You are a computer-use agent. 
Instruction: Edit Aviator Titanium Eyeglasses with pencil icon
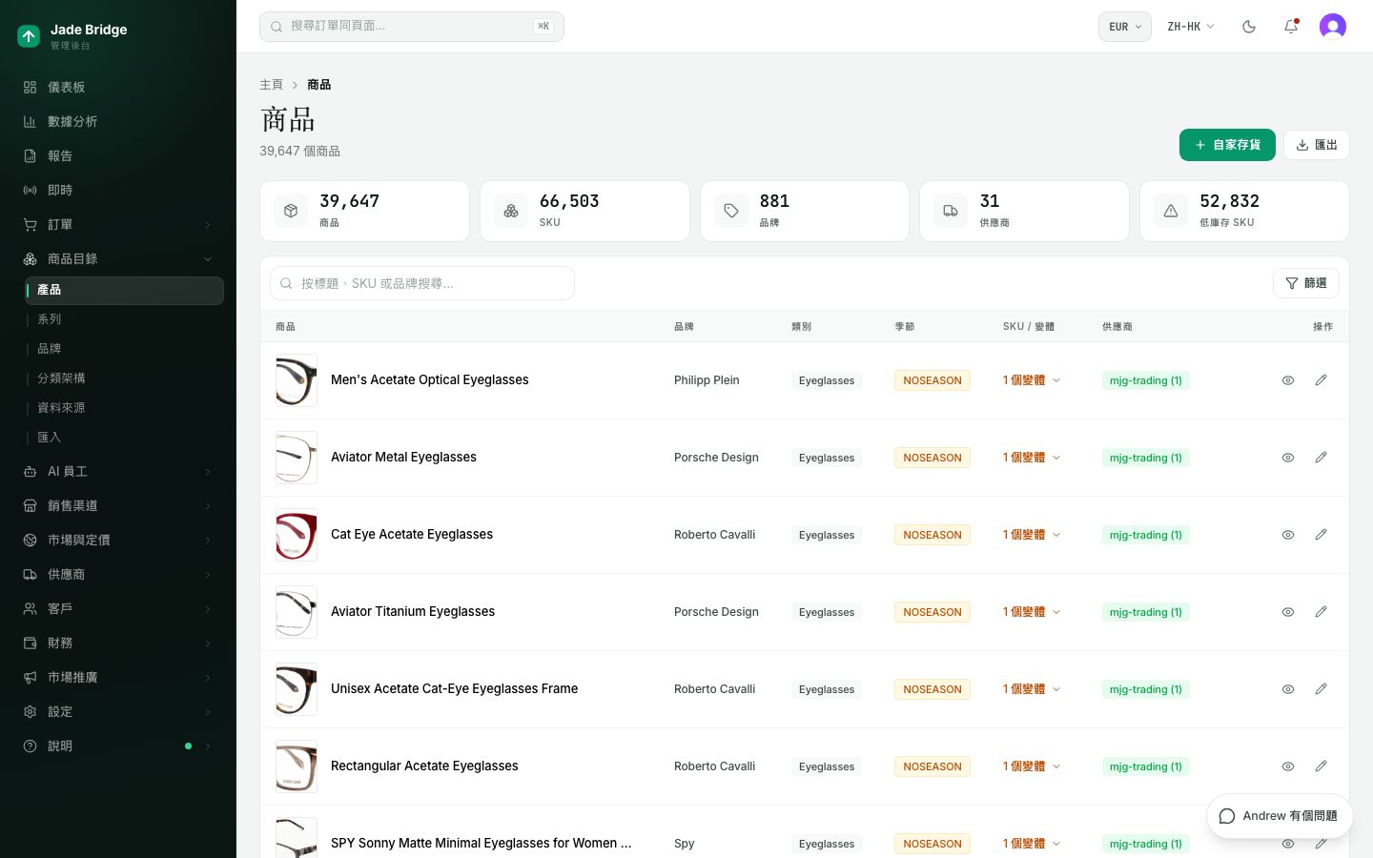(x=1321, y=612)
